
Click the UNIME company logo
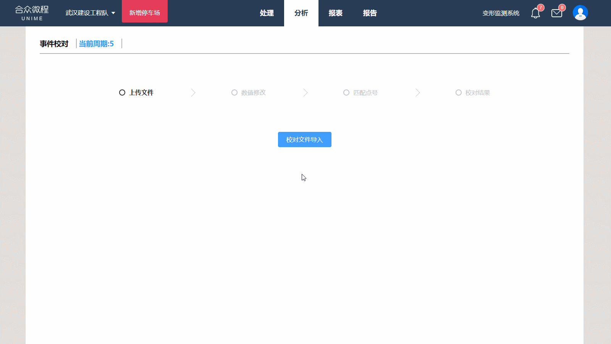[x=32, y=13]
